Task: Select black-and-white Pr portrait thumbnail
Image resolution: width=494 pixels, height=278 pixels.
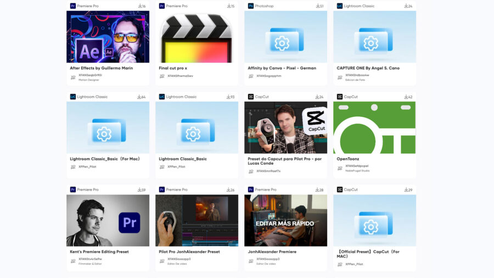Action: click(108, 220)
